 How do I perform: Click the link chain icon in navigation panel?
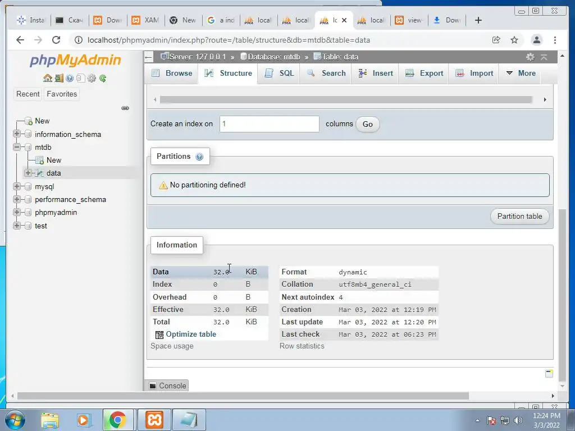125,108
